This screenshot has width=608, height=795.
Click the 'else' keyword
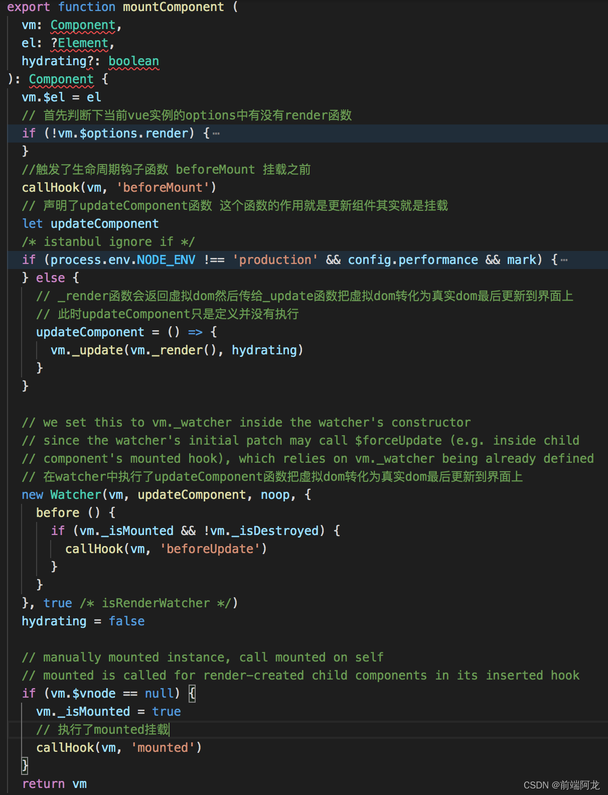tap(50, 278)
